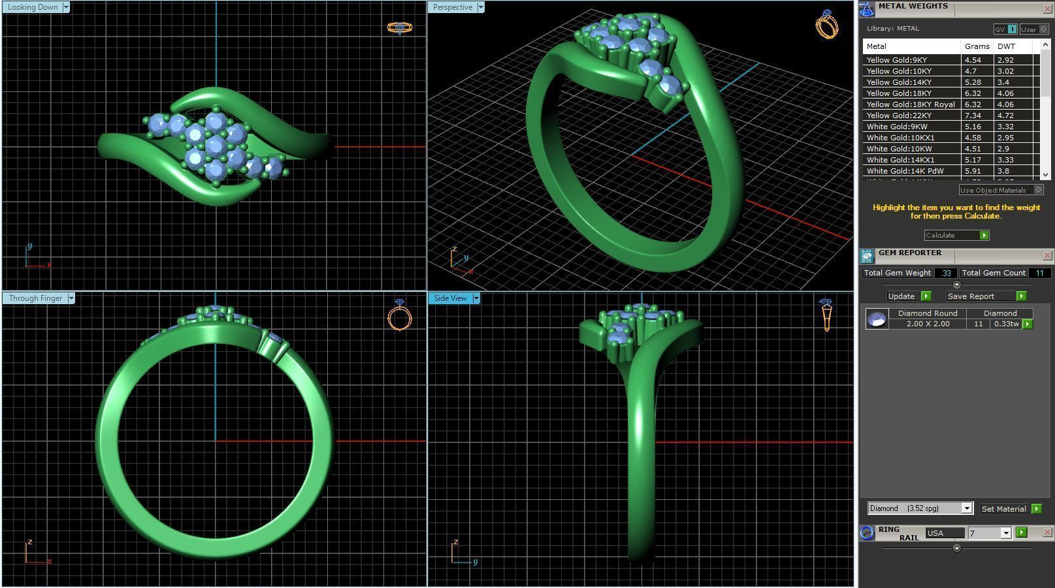Click the green arrow in Ring Rail panel

click(1022, 533)
